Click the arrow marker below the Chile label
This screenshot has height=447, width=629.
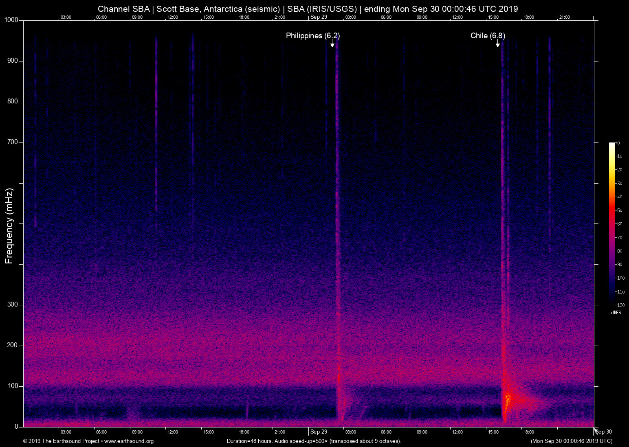pos(497,44)
